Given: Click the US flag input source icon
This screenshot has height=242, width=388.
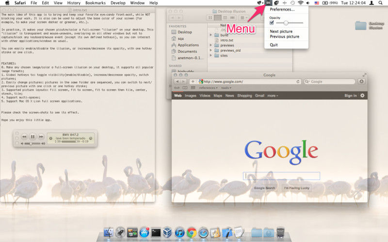Looking at the screenshot, I should (x=317, y=3).
